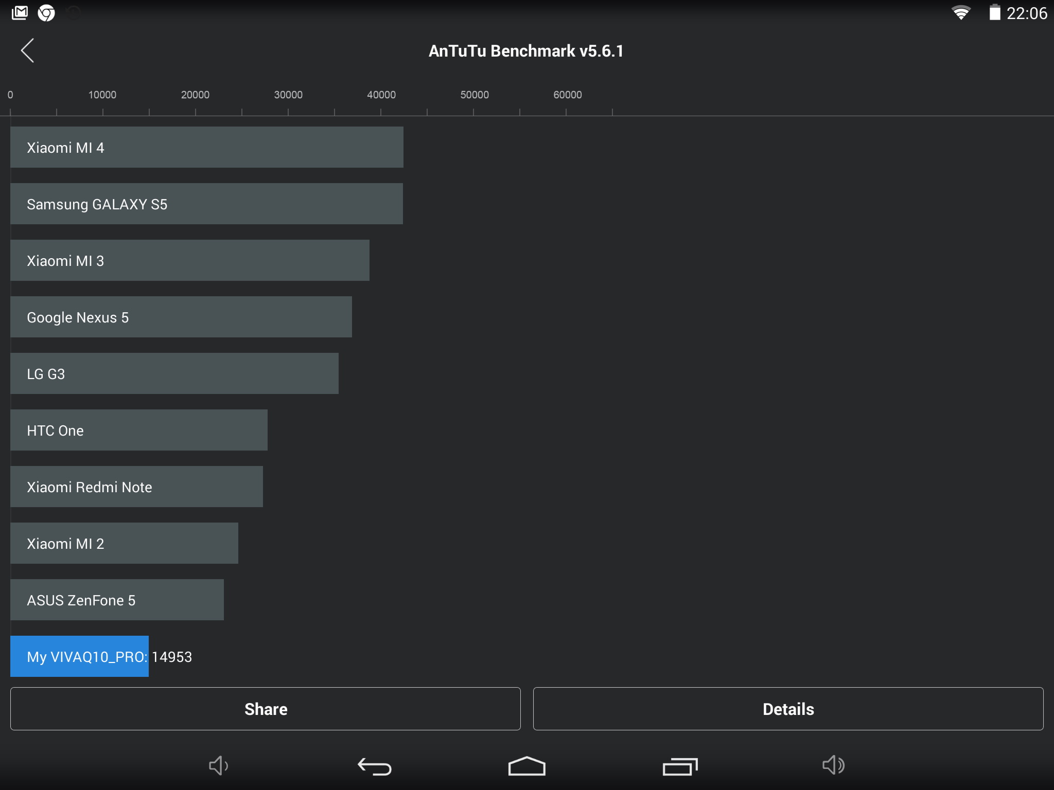Tap the faded sync notification icon
Screen dimensions: 1054x790
[x=74, y=13]
